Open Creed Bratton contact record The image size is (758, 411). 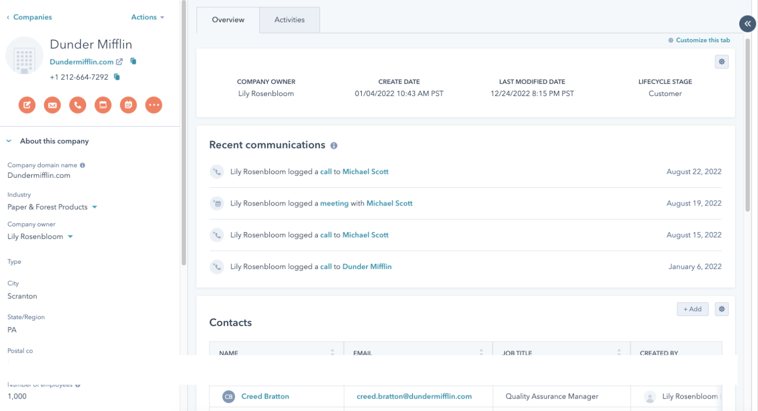coord(265,396)
